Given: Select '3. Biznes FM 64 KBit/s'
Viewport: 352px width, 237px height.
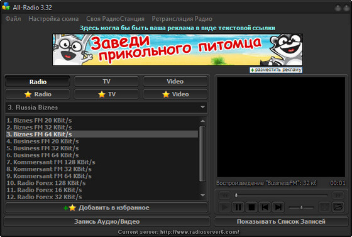Looking at the screenshot, I should coord(102,135).
